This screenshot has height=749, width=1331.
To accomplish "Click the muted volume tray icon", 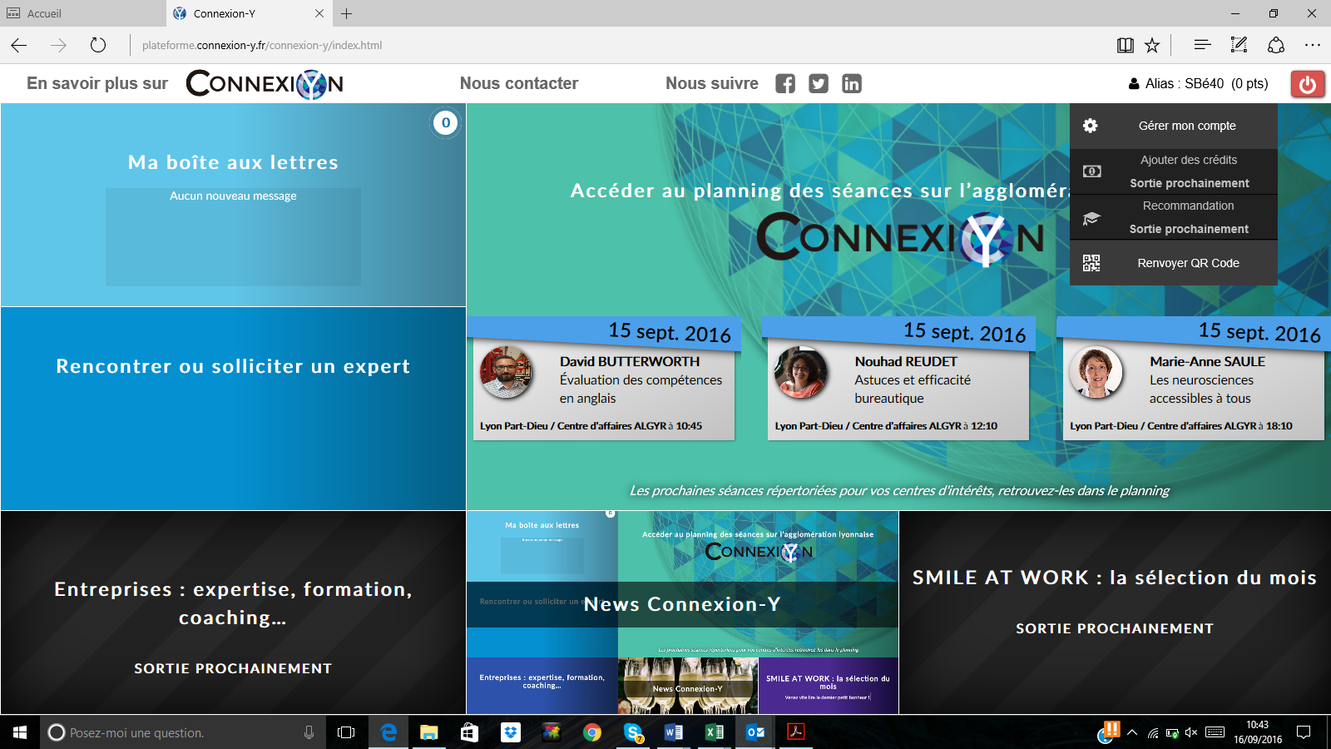I will coord(1190,732).
